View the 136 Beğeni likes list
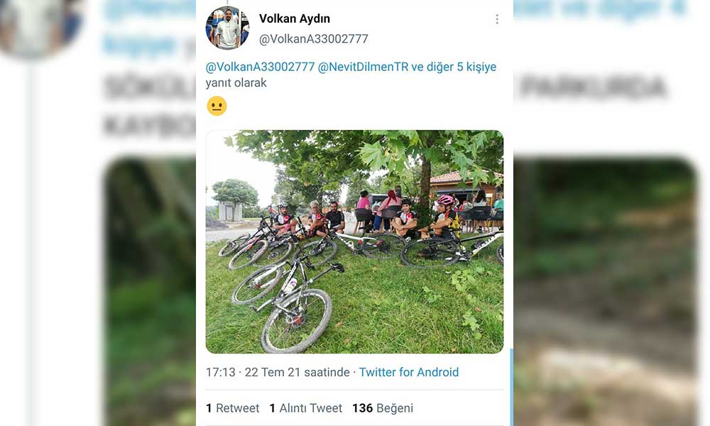Viewport: 710px width, 426px height. click(383, 408)
